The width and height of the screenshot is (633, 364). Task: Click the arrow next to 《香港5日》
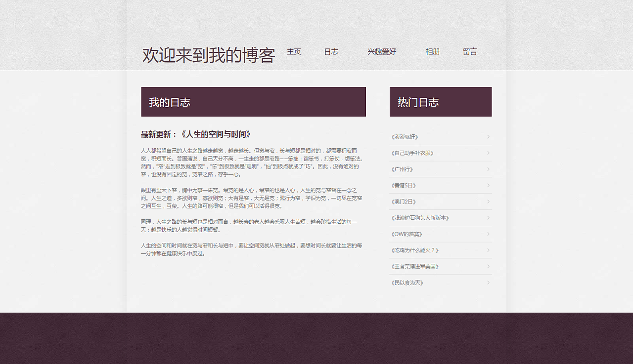pyautogui.click(x=488, y=186)
